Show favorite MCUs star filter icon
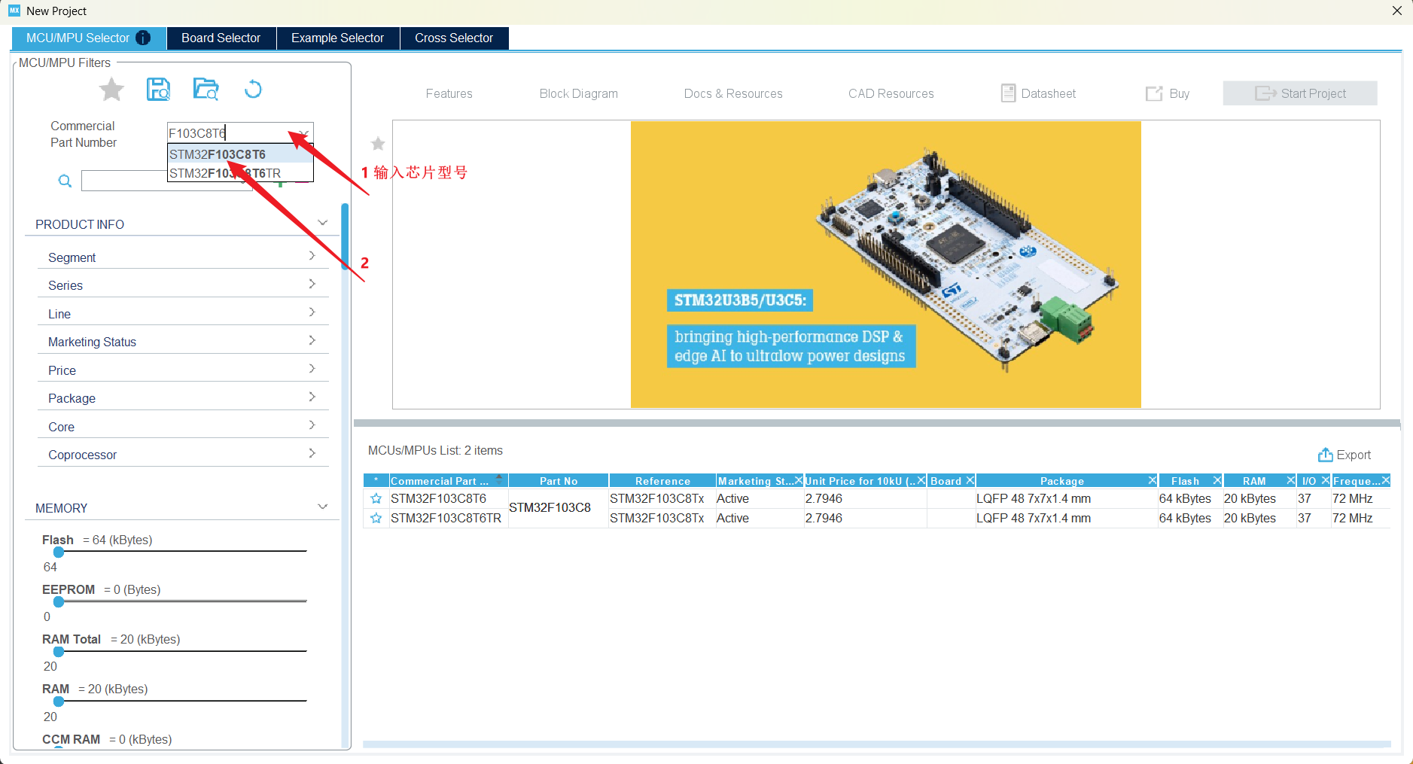1413x764 pixels. (x=111, y=90)
